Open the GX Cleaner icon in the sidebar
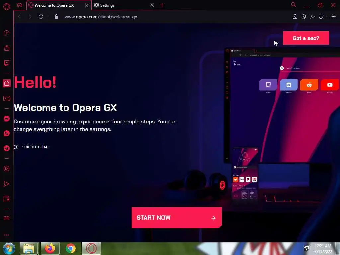This screenshot has width=340, height=255. point(7,48)
